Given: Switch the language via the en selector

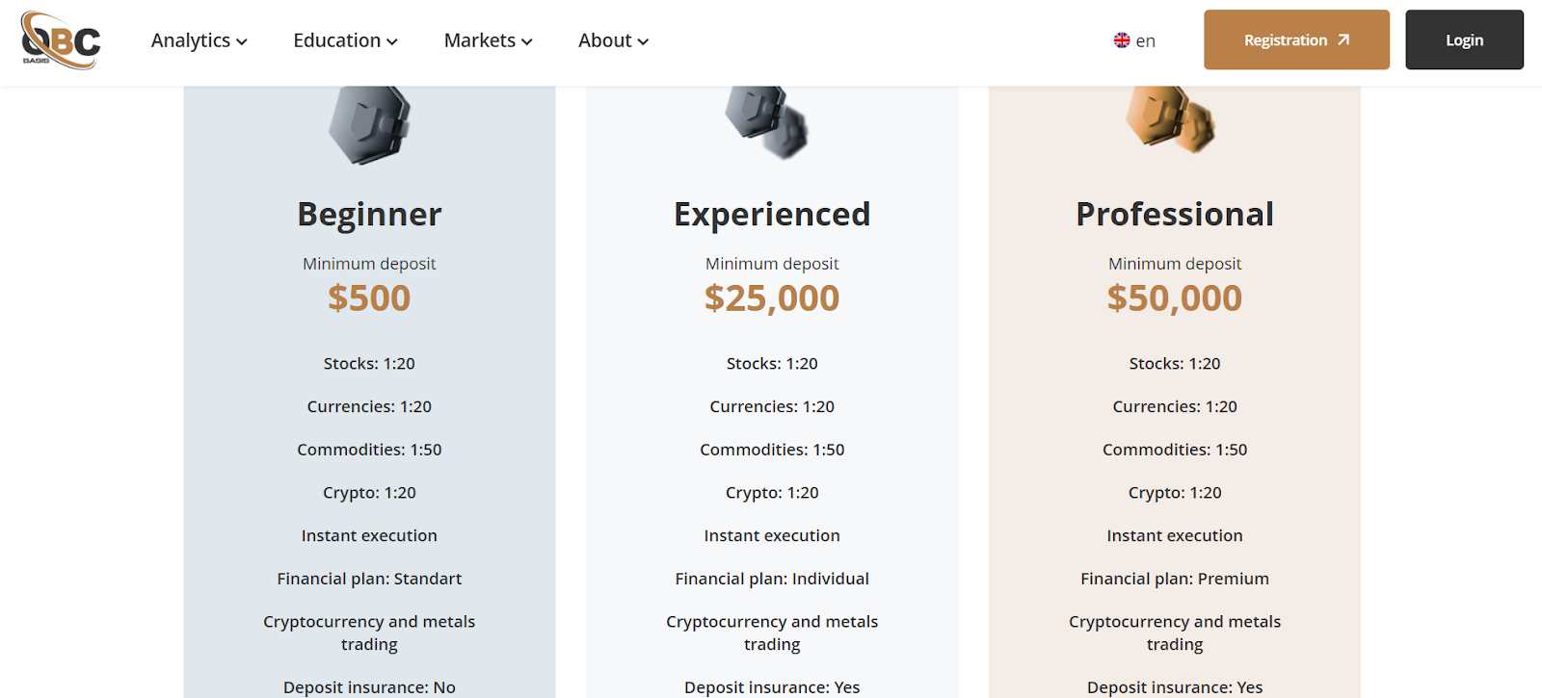Looking at the screenshot, I should [x=1145, y=40].
